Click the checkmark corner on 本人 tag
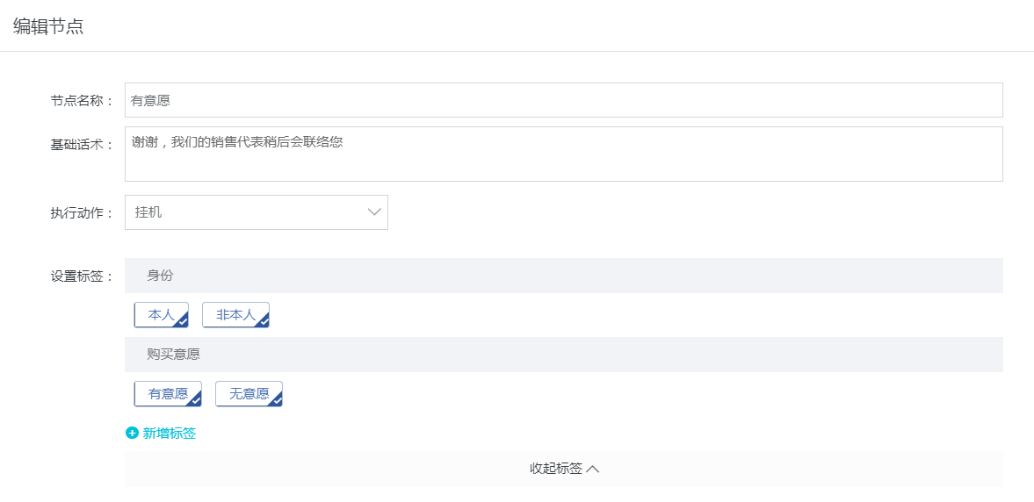This screenshot has width=1034, height=502. tap(182, 321)
